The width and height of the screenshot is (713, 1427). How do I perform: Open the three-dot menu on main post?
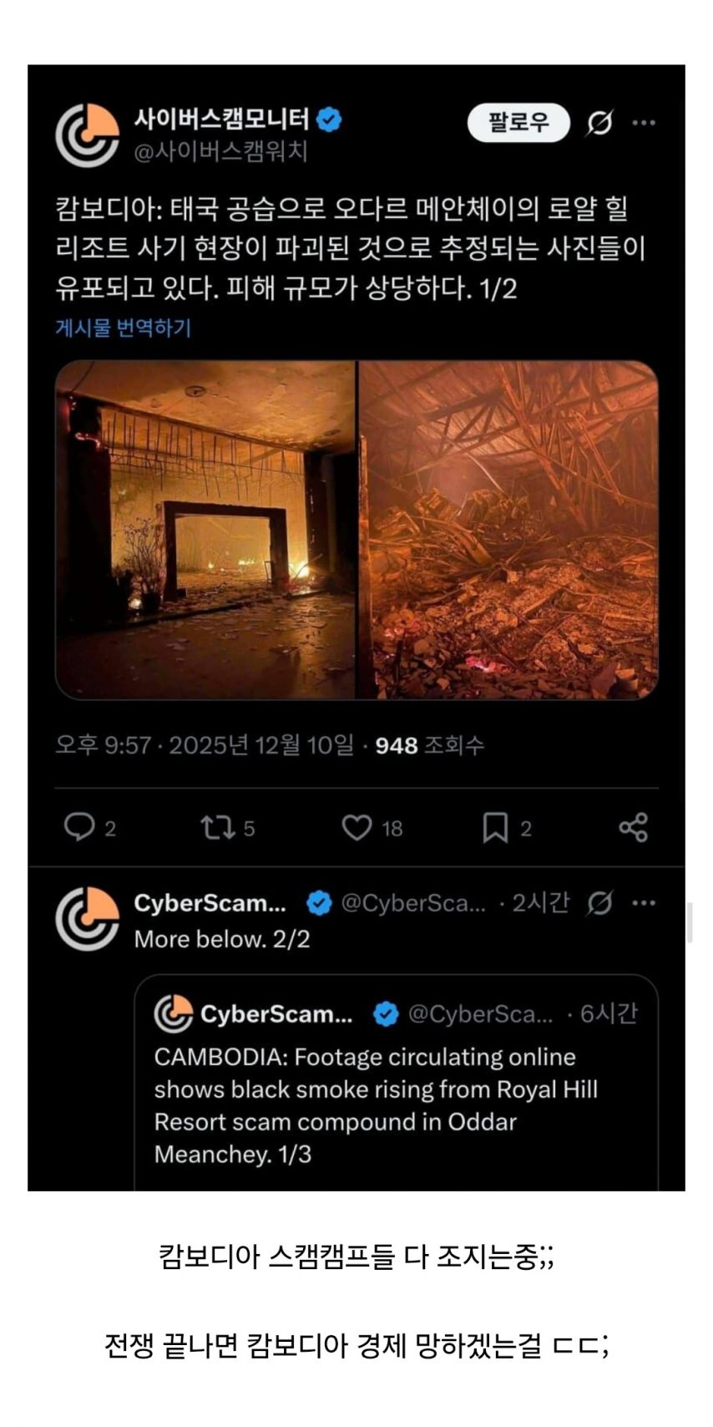pos(644,123)
